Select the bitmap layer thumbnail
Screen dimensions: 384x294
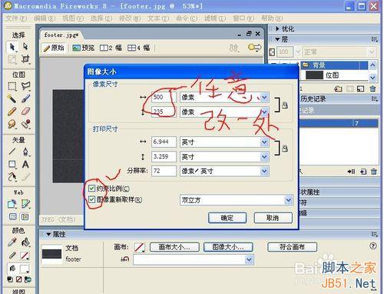pos(314,75)
